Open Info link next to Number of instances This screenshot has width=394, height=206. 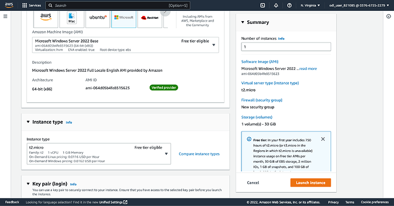281,39
